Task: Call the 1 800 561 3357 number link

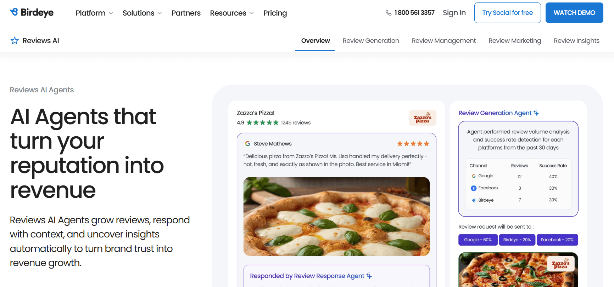Action: pos(414,13)
